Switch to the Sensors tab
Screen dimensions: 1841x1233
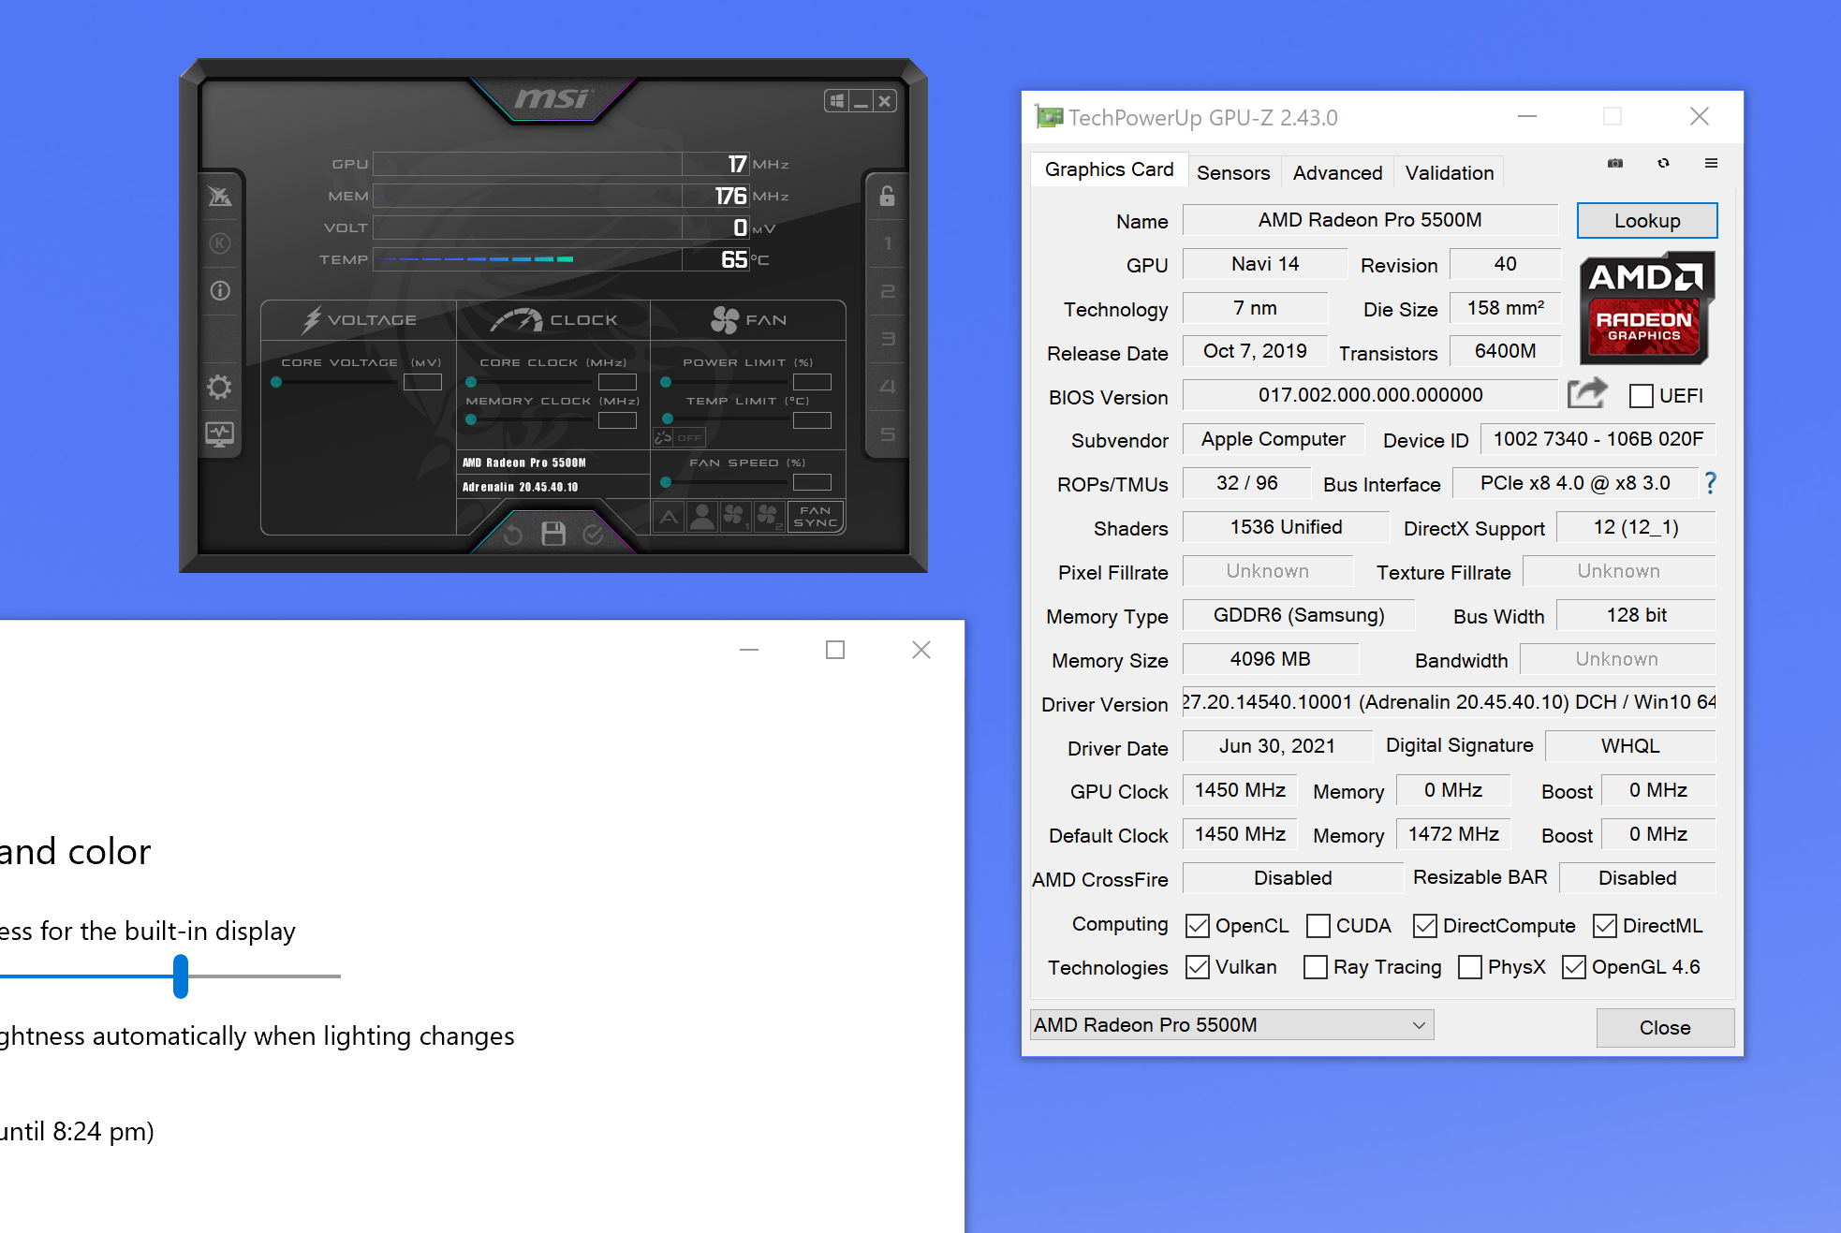click(1233, 172)
